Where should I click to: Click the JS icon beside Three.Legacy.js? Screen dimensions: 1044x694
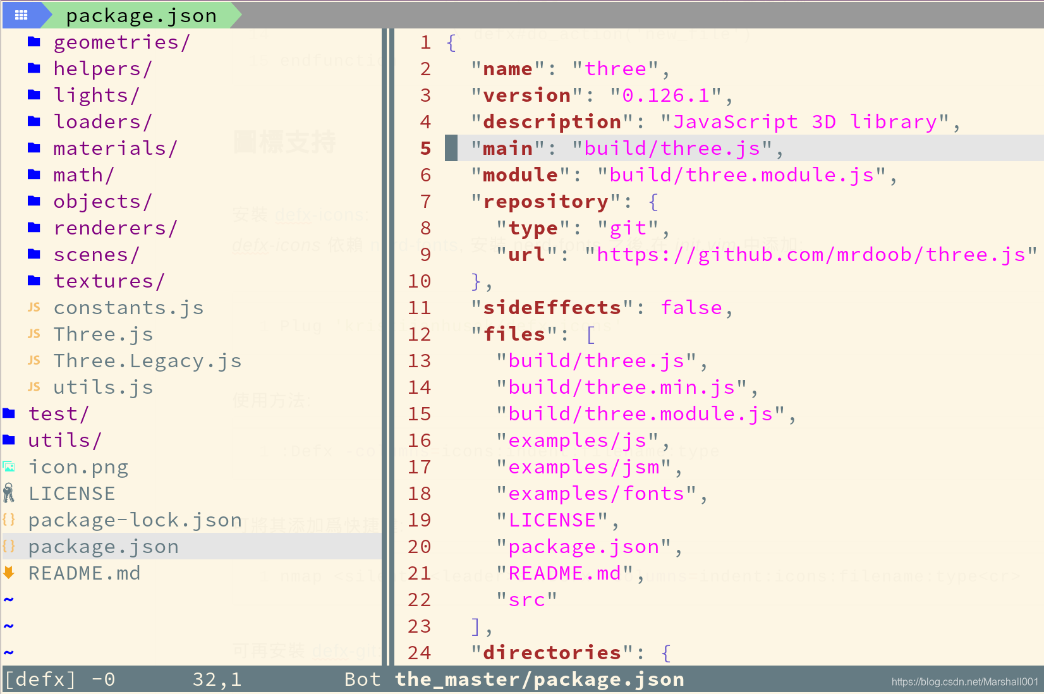click(x=34, y=361)
